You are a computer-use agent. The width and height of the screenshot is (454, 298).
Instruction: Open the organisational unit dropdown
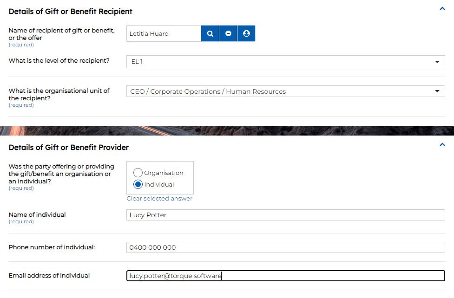285,91
